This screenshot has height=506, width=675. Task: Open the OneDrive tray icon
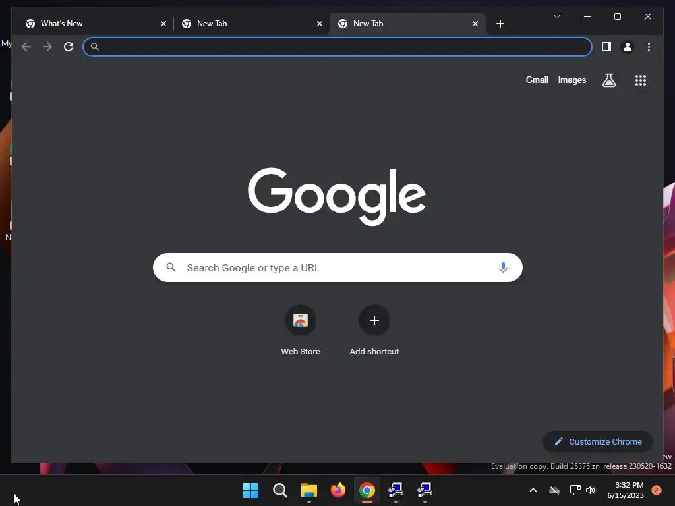tap(554, 490)
